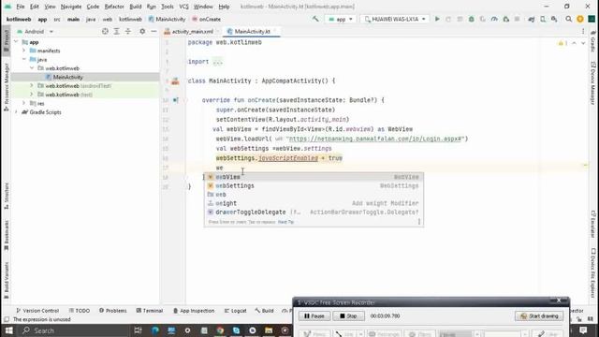Open the File menu
The image size is (599, 337).
click(x=21, y=7)
